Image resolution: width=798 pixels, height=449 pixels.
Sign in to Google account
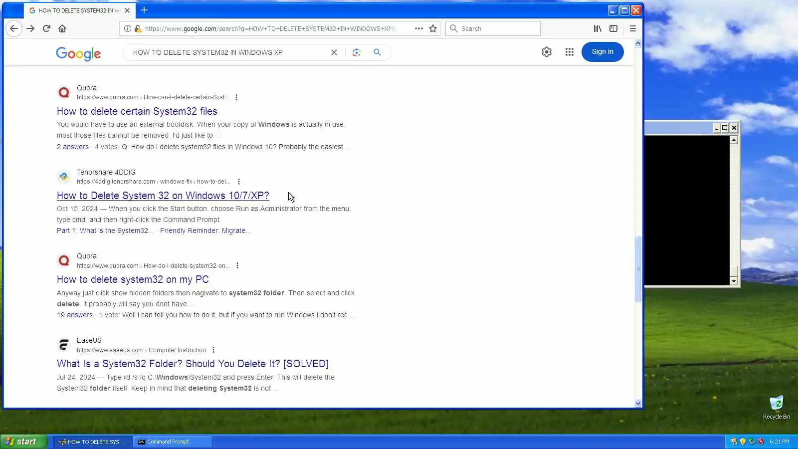click(x=602, y=52)
